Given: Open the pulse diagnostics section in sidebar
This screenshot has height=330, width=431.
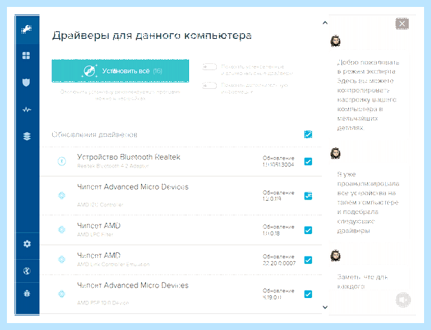Looking at the screenshot, I should click(26, 110).
